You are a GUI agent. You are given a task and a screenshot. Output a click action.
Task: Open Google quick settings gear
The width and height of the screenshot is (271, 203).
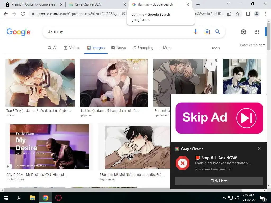coord(243,32)
